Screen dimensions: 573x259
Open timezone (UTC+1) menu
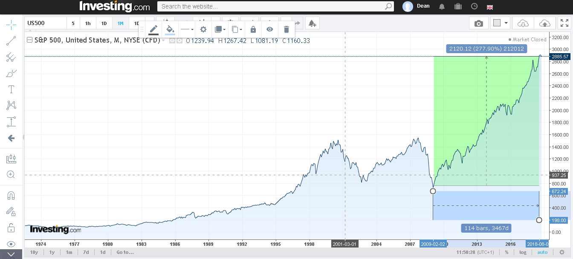click(x=485, y=252)
